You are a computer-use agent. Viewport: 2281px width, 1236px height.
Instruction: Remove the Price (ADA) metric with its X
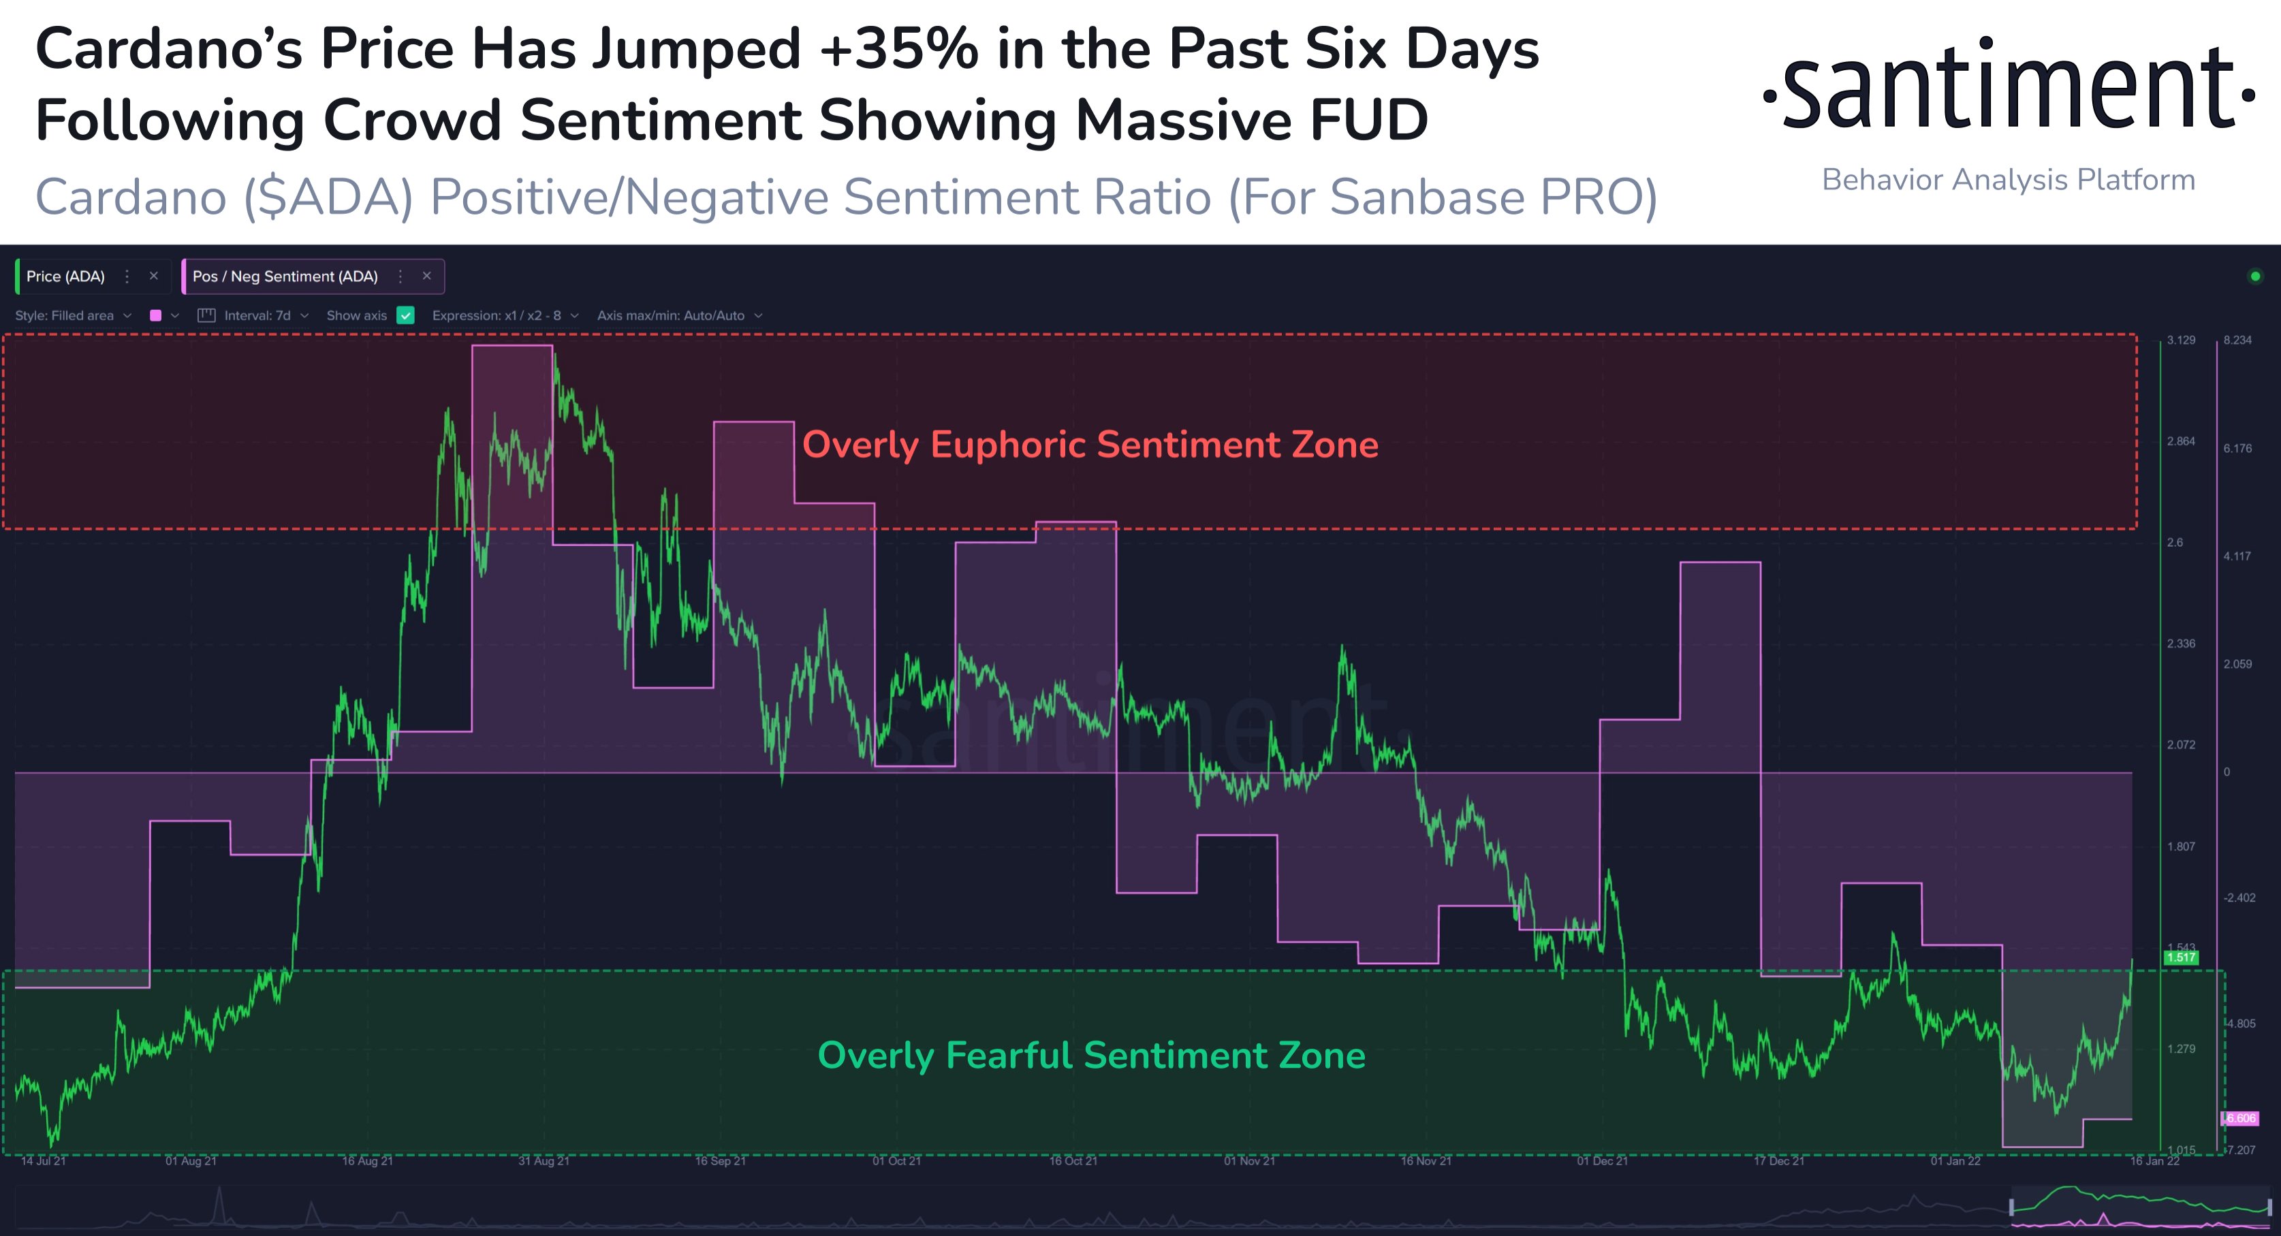[154, 276]
